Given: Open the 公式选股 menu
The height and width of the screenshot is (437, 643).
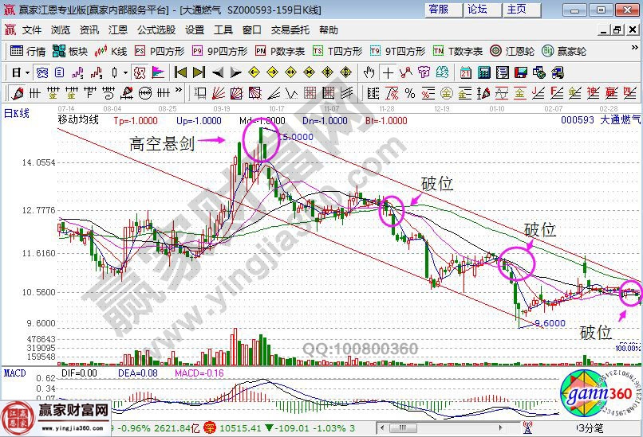Looking at the screenshot, I should click(156, 30).
